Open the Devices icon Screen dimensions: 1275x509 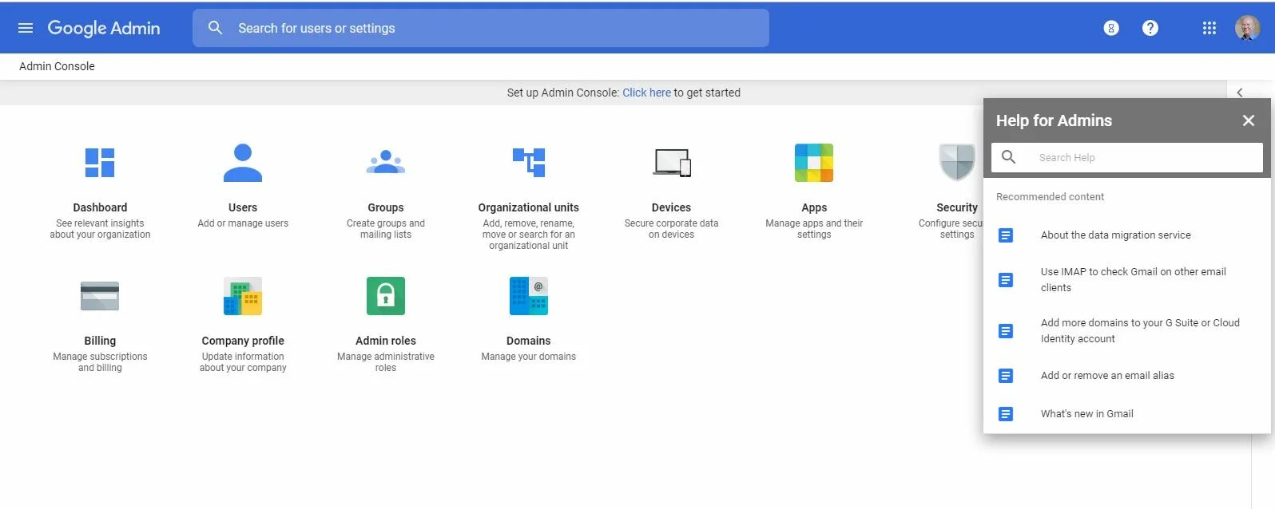click(672, 163)
